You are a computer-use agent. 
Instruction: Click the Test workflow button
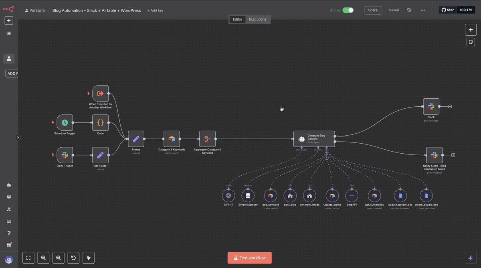click(249, 258)
